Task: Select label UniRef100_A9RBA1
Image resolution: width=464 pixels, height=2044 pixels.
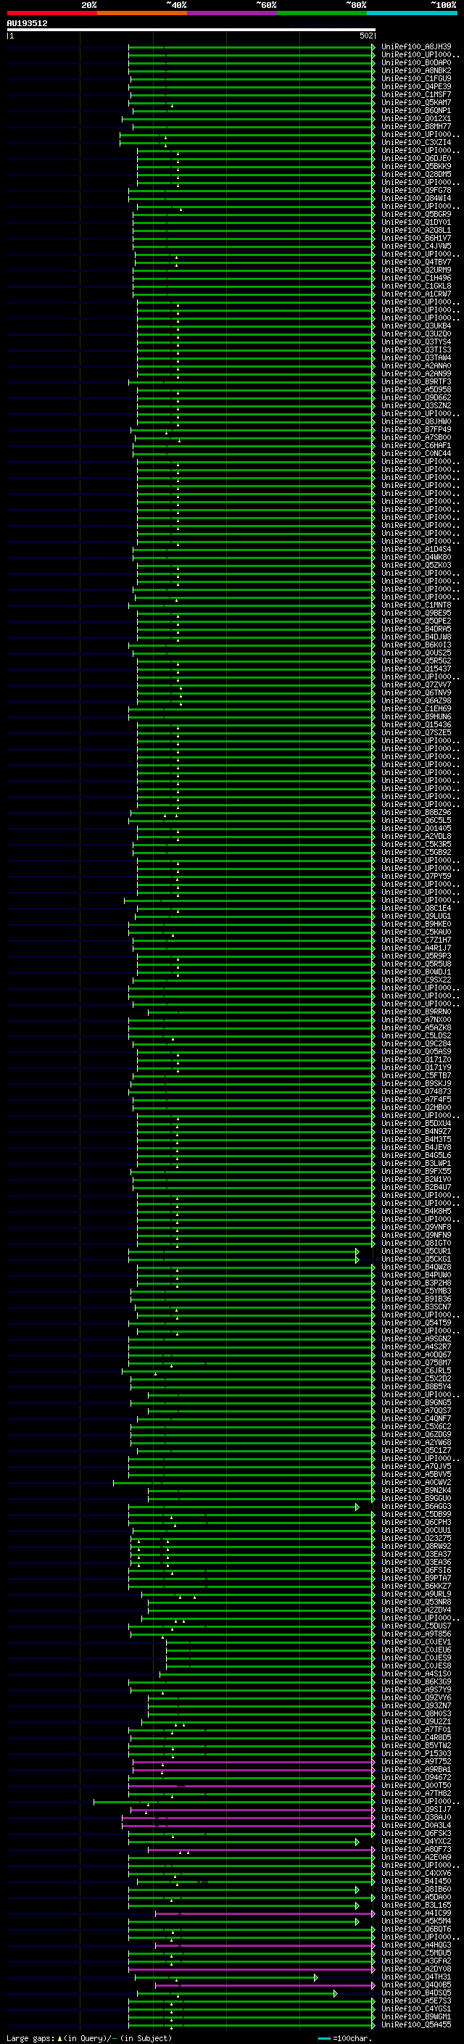Action: click(416, 1769)
